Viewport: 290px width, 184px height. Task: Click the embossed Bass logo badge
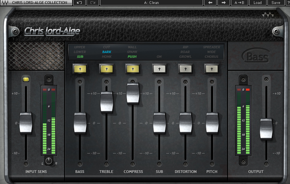(x=256, y=55)
